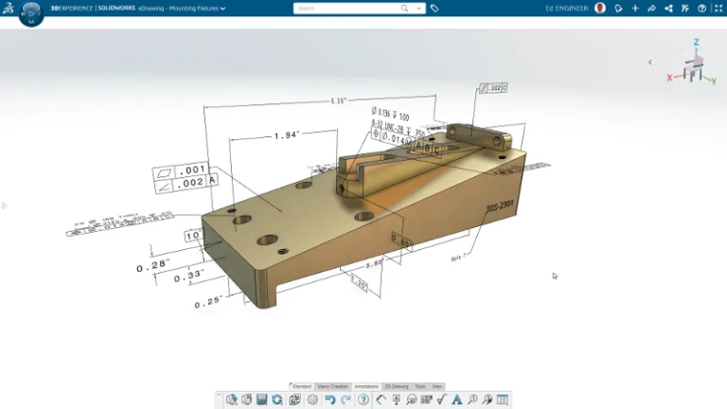
Task: Click the update/refresh icon in bottom toolbar
Action: pos(277,400)
